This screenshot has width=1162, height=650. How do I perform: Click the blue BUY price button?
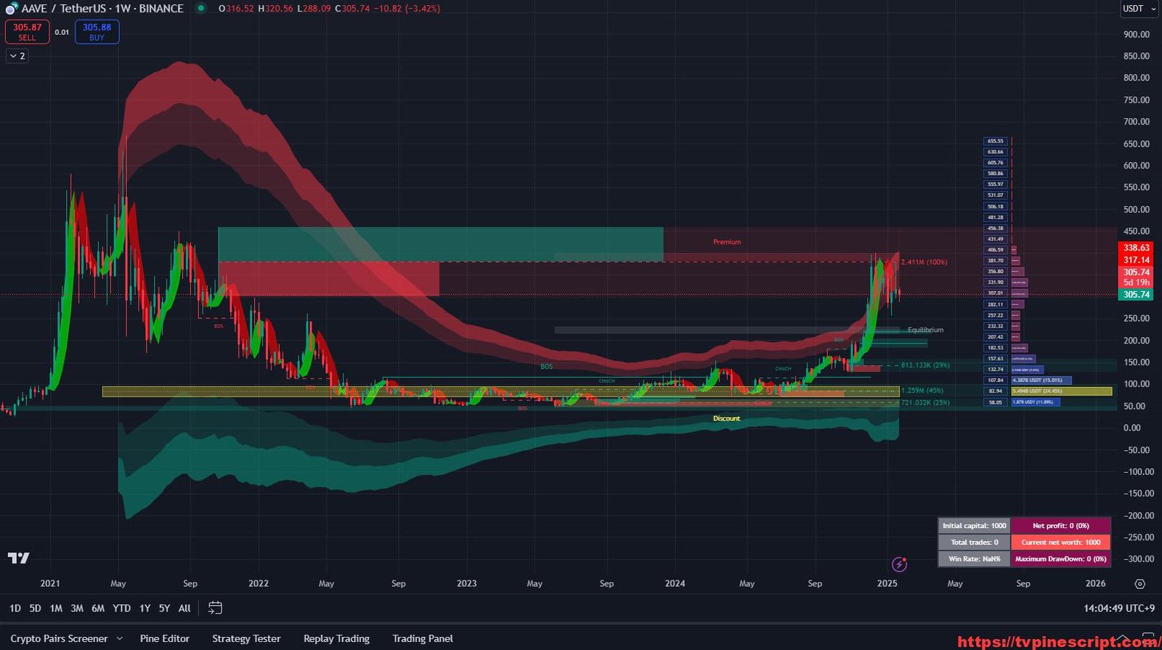(97, 32)
